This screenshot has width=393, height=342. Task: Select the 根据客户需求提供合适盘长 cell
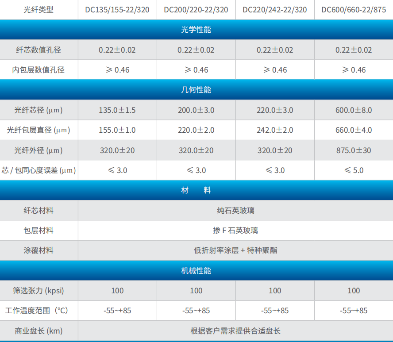click(235, 331)
